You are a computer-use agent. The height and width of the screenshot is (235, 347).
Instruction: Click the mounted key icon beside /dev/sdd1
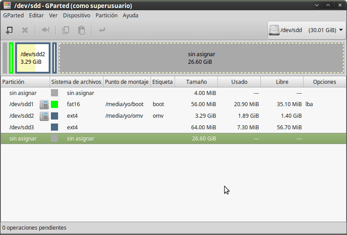tap(44, 104)
